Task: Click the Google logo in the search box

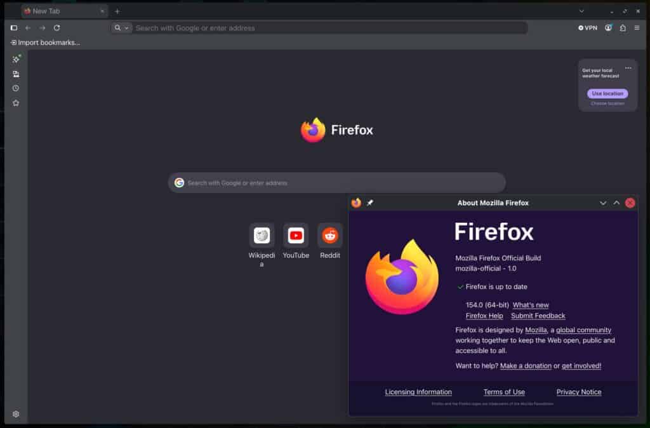Action: 179,183
